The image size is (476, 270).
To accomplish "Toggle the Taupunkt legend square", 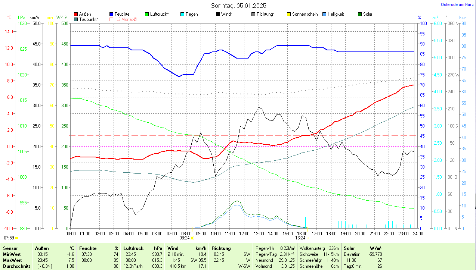I will point(76,19).
